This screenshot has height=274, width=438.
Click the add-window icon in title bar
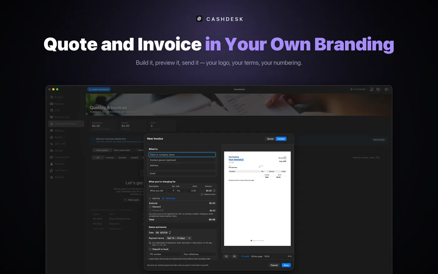click(378, 89)
